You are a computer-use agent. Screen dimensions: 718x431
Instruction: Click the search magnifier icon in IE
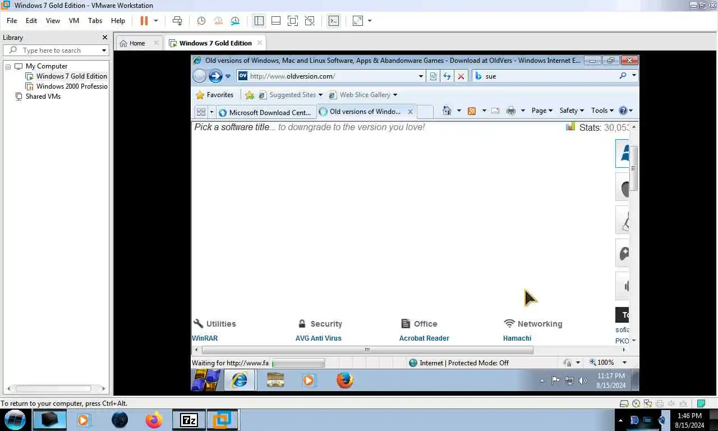(623, 76)
